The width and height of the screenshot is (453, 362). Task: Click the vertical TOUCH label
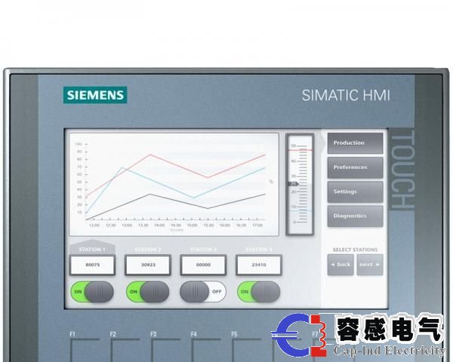(402, 169)
